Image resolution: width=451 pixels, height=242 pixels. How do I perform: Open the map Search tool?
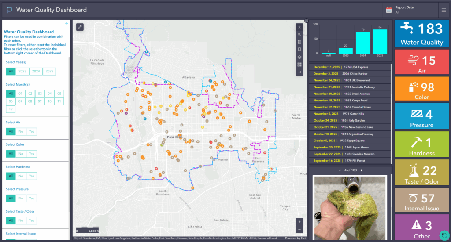(x=299, y=35)
